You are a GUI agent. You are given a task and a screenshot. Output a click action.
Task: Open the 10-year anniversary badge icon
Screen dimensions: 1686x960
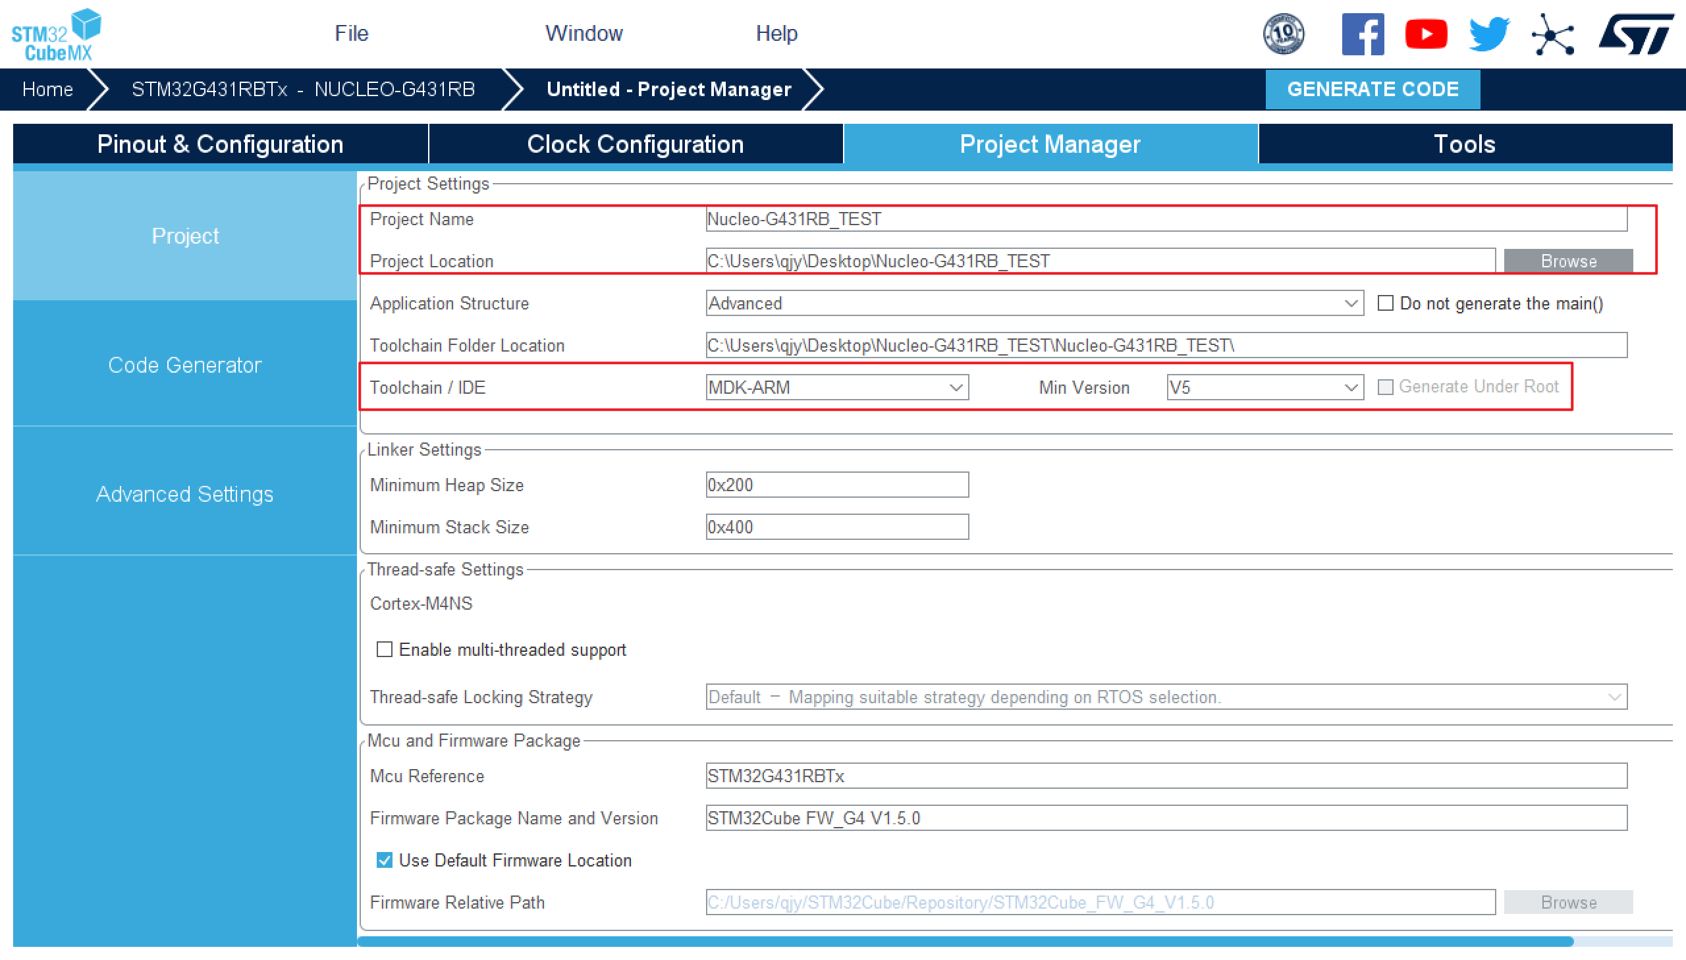pyautogui.click(x=1283, y=34)
